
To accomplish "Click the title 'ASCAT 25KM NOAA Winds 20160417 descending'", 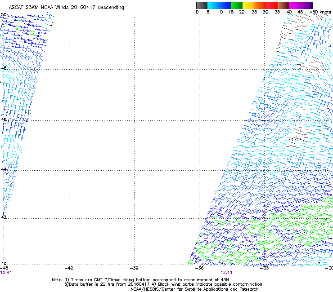I will (x=66, y=8).
